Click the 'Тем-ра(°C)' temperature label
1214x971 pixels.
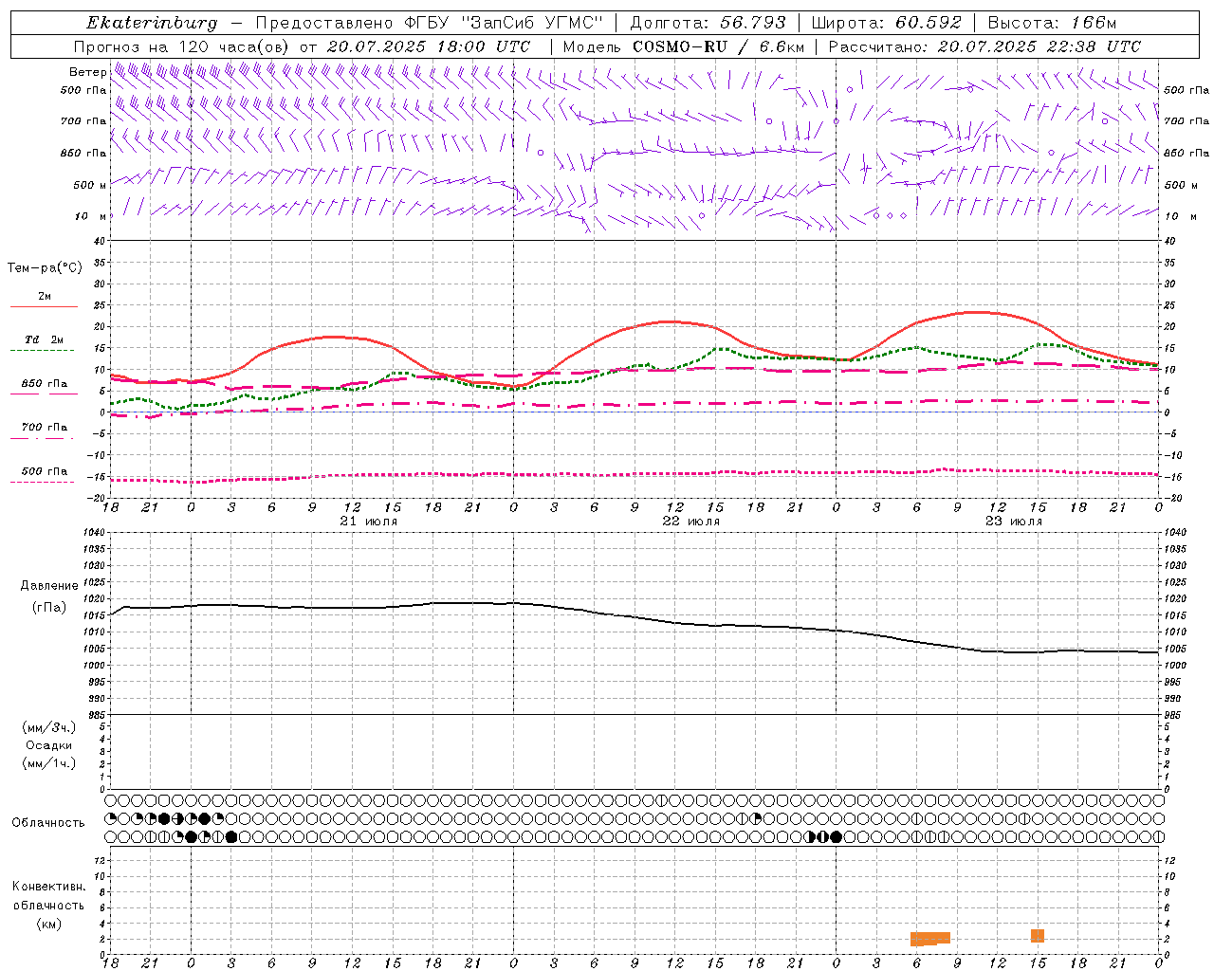point(45,268)
